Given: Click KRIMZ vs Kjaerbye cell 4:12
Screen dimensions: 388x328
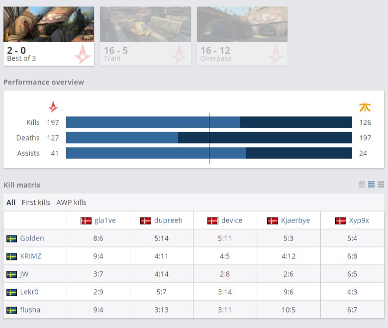Looking at the screenshot, I should click(289, 256).
